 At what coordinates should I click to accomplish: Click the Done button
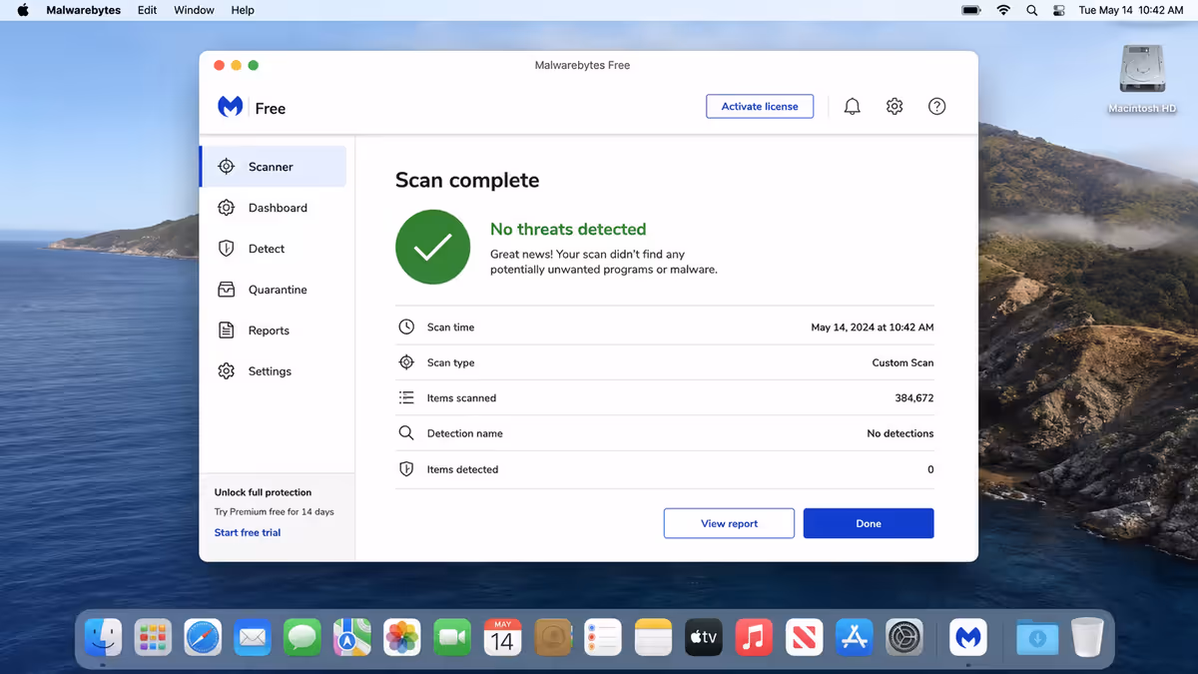(x=869, y=523)
